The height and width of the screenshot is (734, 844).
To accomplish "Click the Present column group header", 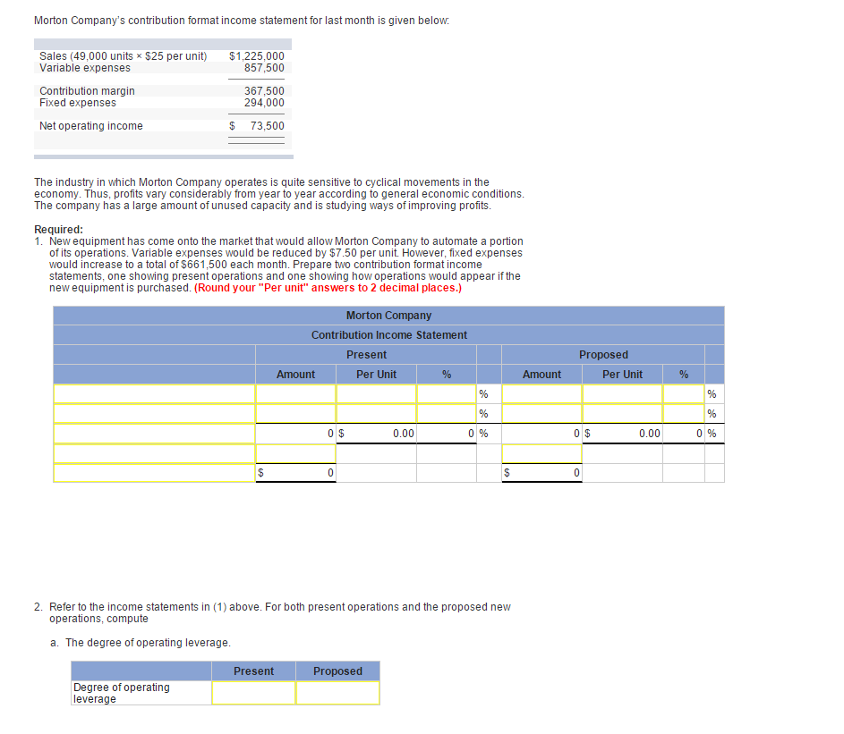I will (x=366, y=355).
